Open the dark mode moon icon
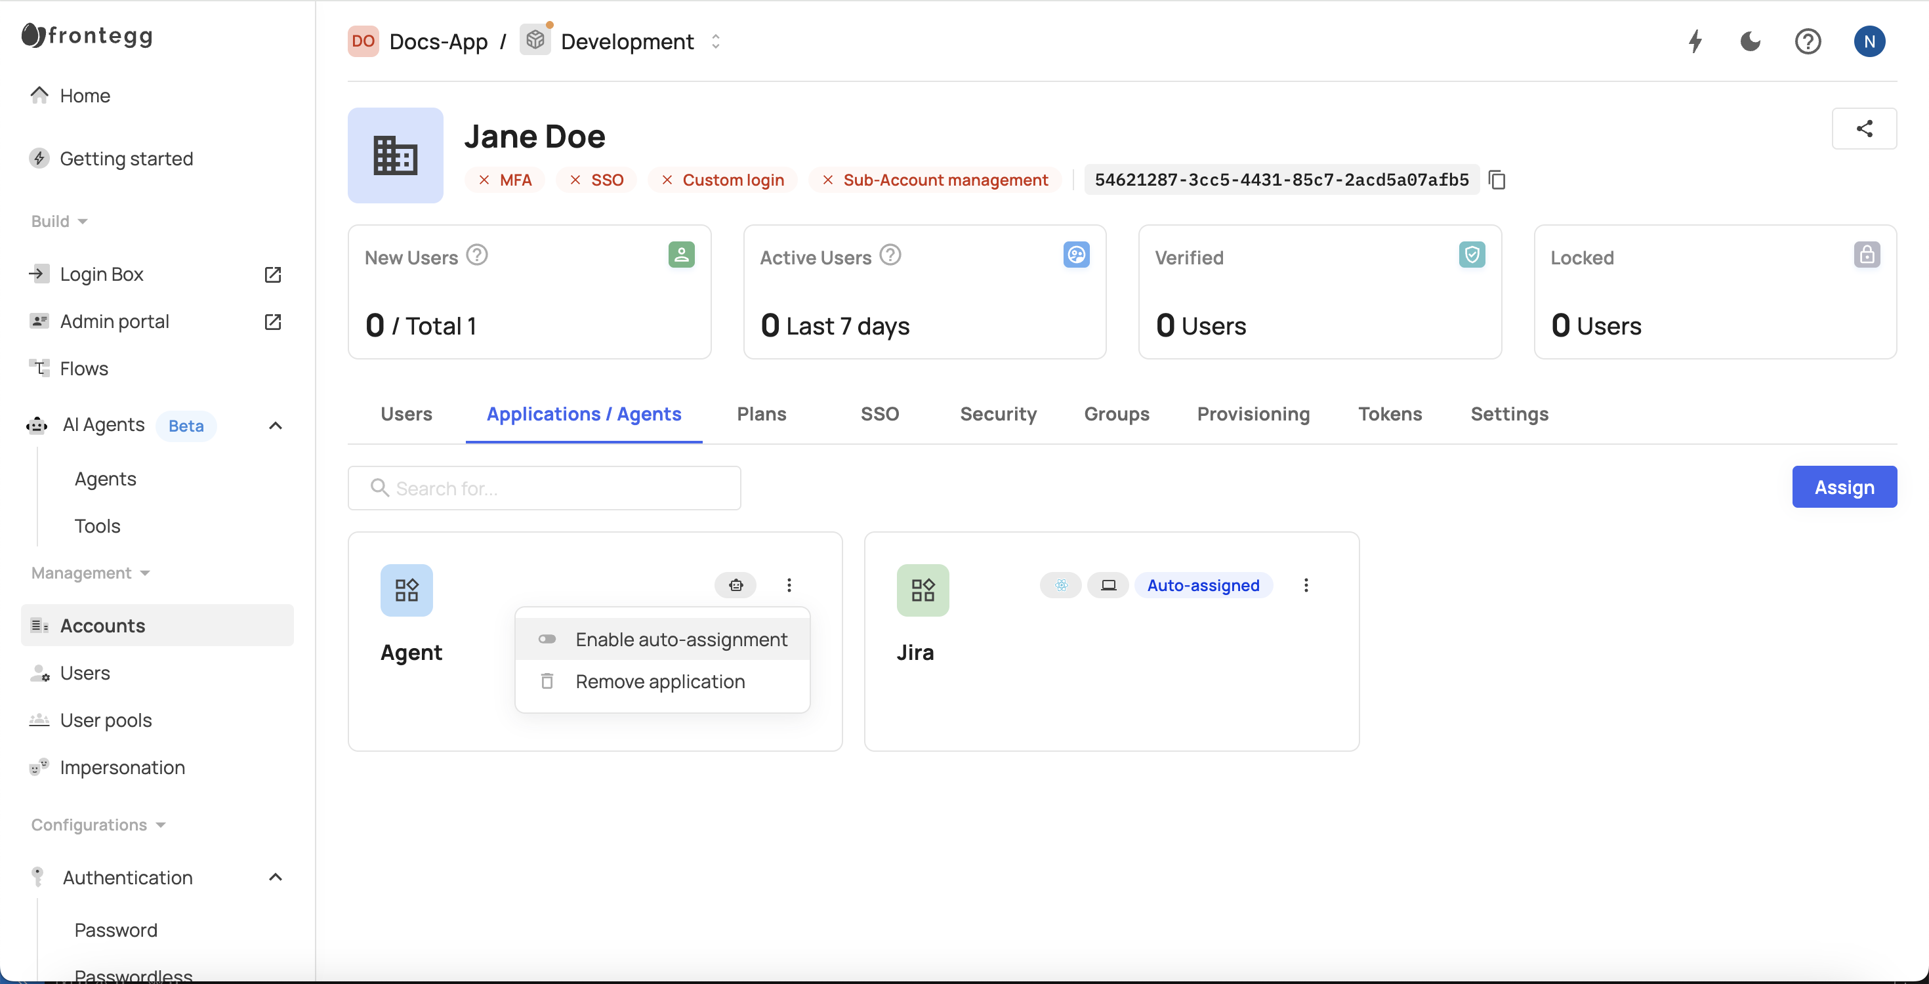1929x984 pixels. click(x=1750, y=41)
